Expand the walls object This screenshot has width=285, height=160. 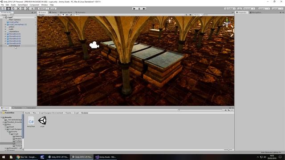click(x=5, y=29)
